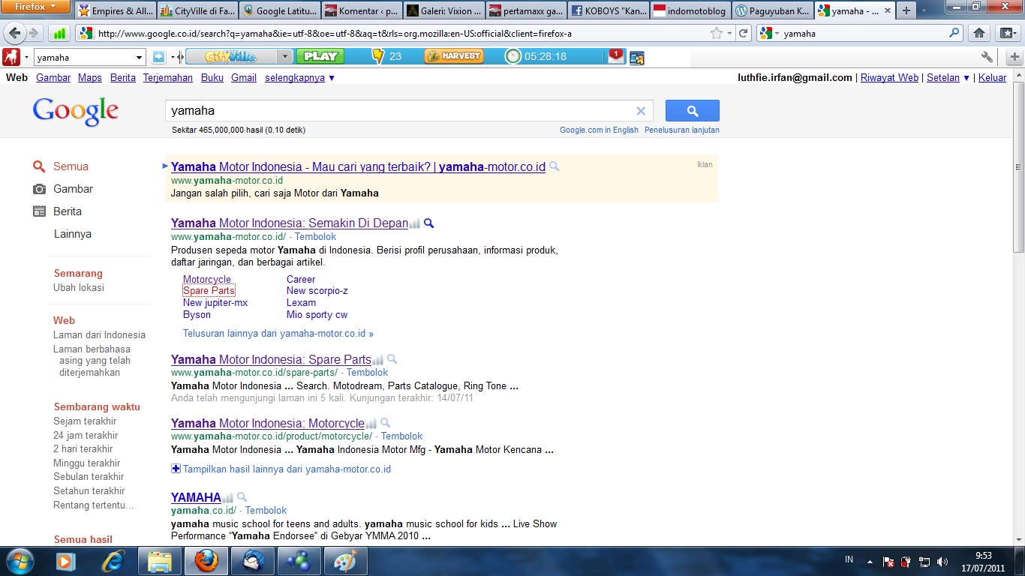Go back to the previous page
The width and height of the screenshot is (1025, 576).
pos(15,33)
